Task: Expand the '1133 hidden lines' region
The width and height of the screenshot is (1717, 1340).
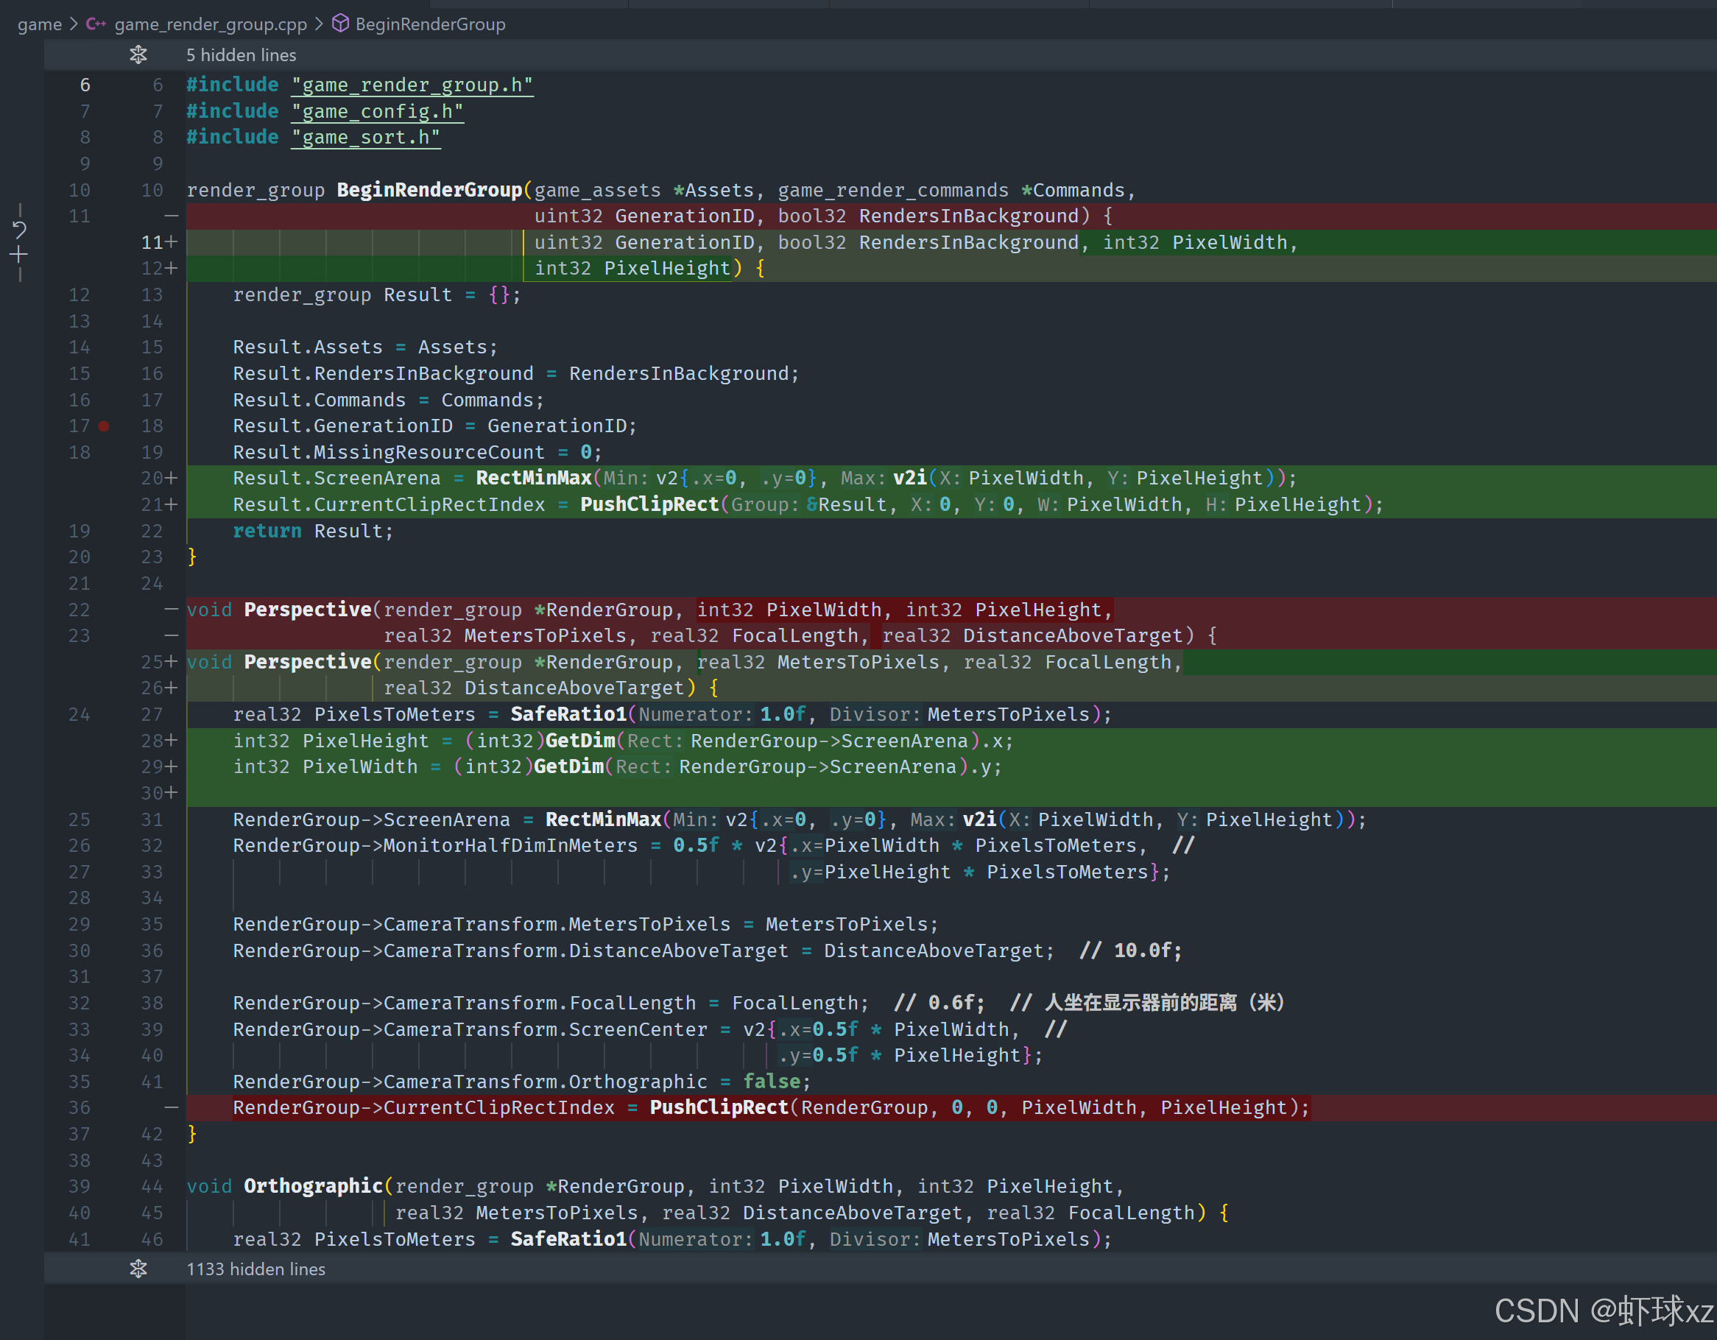Action: (255, 1269)
